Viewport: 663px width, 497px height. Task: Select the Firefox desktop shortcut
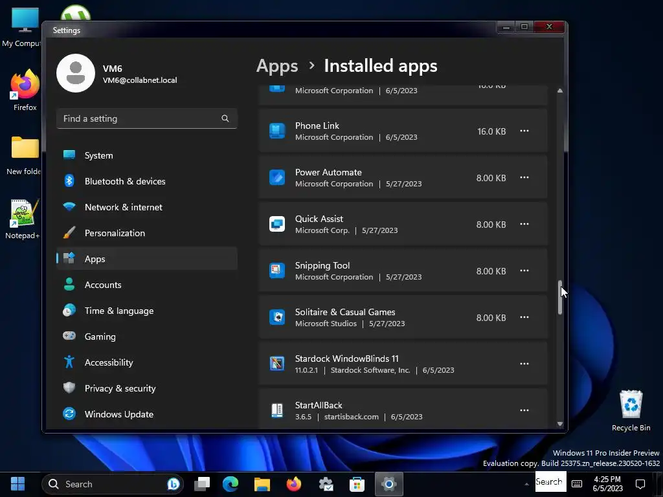click(25, 91)
